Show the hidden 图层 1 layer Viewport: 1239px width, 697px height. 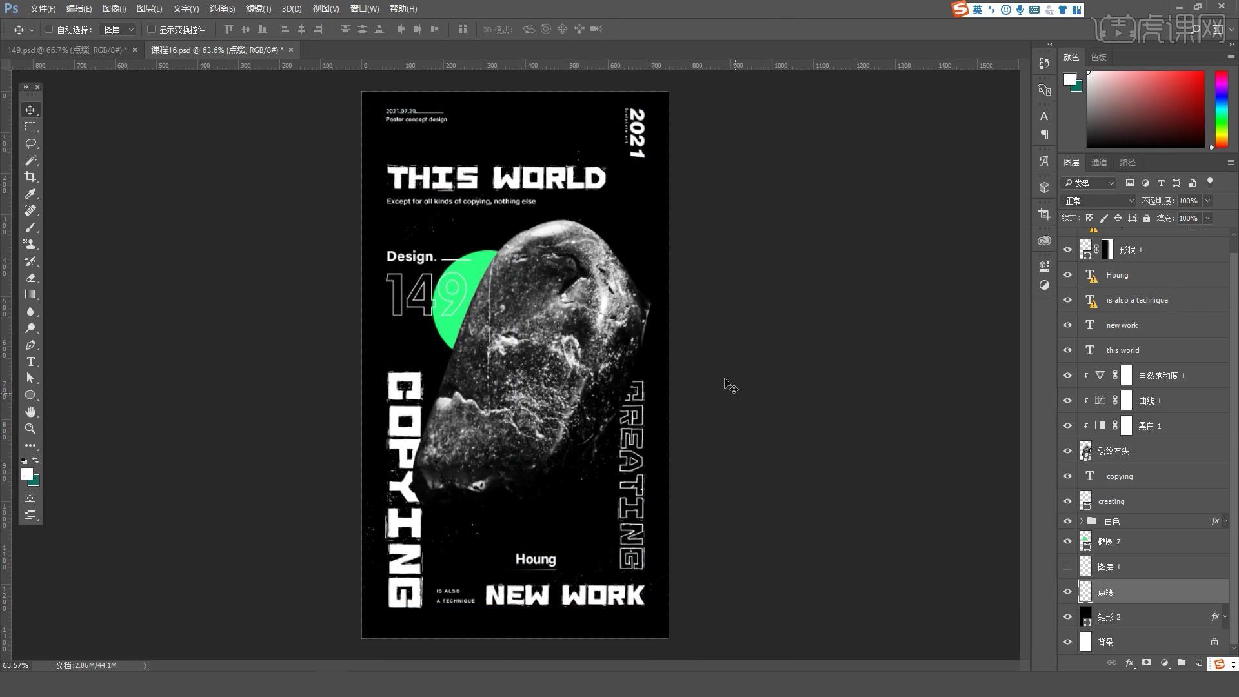1067,567
